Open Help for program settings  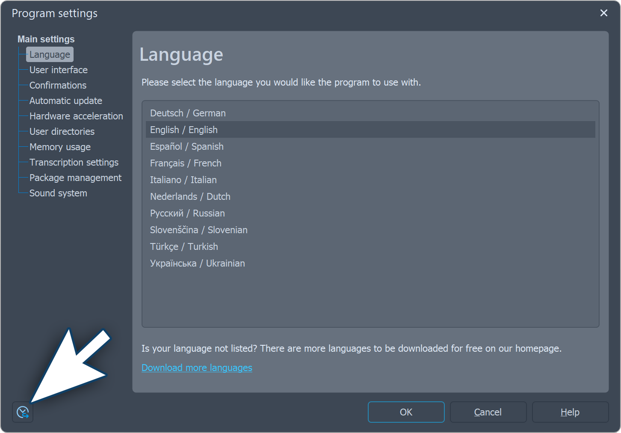point(570,412)
